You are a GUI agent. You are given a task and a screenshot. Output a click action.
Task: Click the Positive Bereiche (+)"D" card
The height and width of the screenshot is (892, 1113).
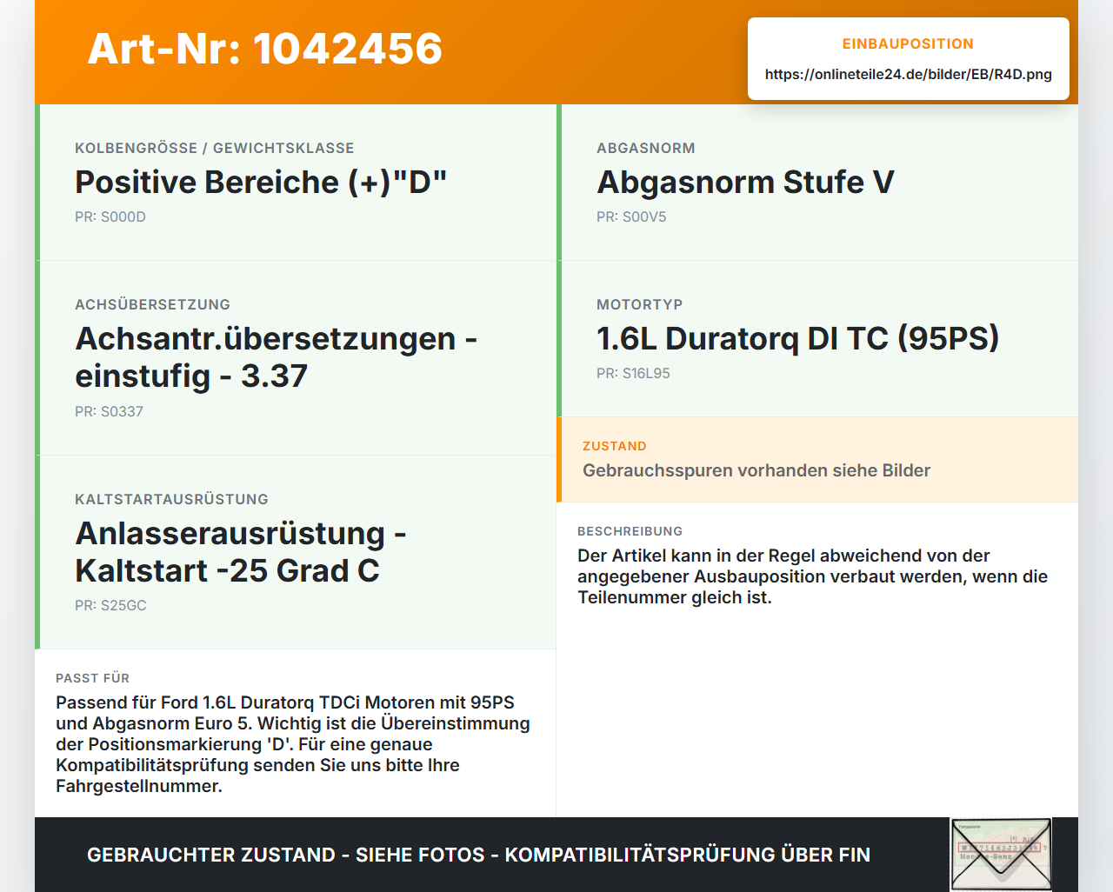click(x=296, y=183)
